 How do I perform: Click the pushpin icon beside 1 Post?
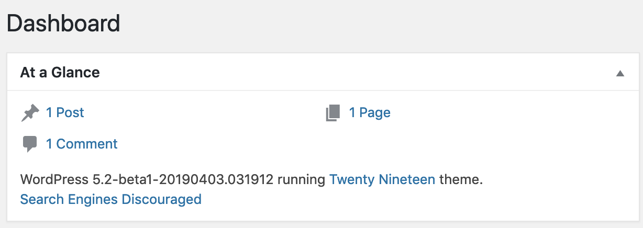click(30, 113)
